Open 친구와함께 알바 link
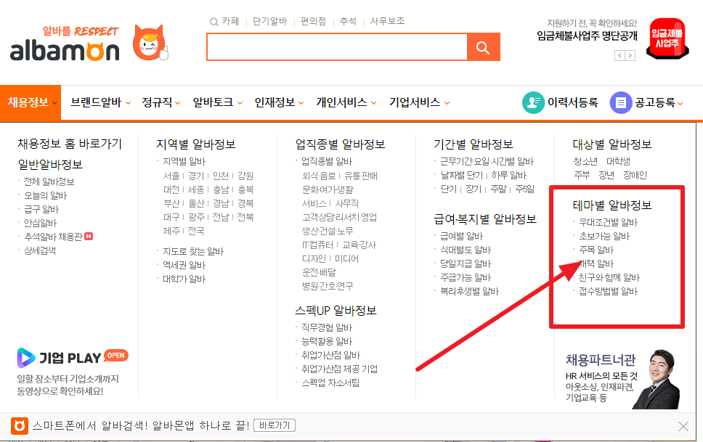703x442 pixels. click(609, 277)
